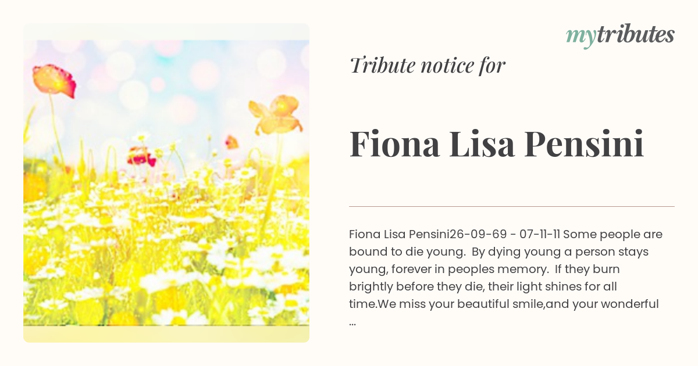The height and width of the screenshot is (366, 698).
Task: Click the mytributes logo
Action: point(619,35)
